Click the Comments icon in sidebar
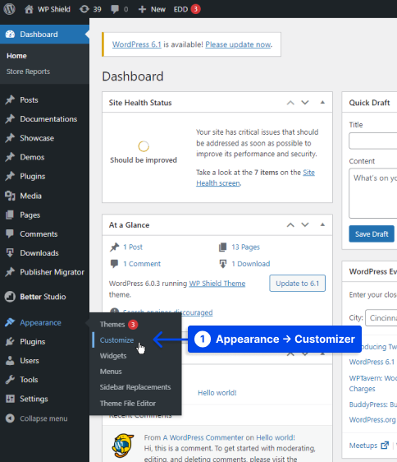This screenshot has height=462, width=397. coord(10,234)
